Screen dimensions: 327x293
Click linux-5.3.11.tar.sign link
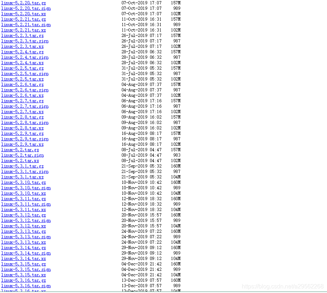(26, 204)
